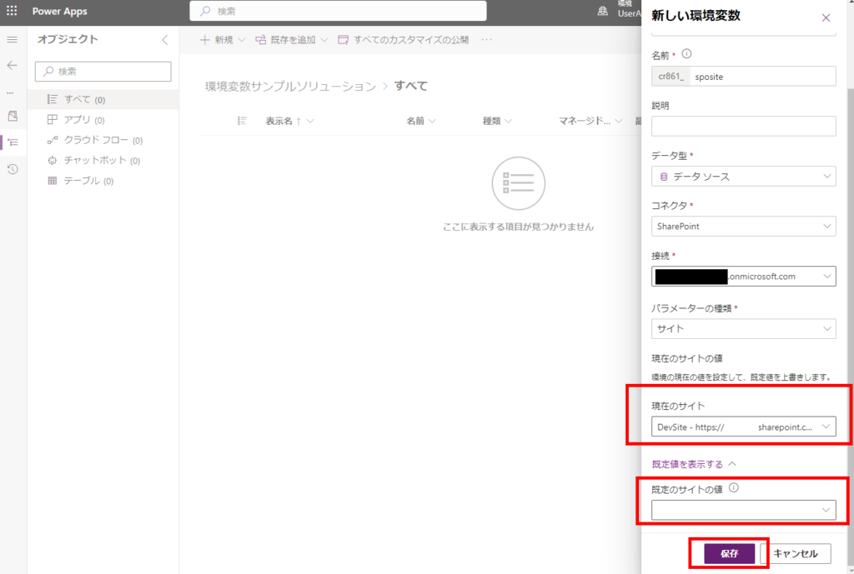The height and width of the screenshot is (574, 854).
Task: Click the 名前 input containing sposite
Action: click(762, 76)
